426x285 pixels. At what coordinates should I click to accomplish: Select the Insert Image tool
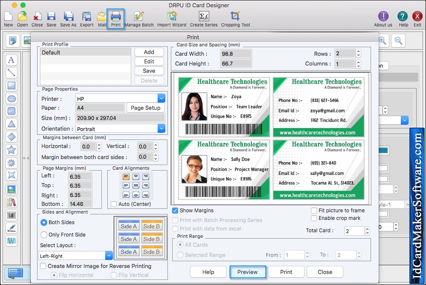pyautogui.click(x=12, y=190)
